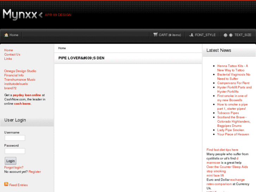Open the Forgot login? link
Viewport: 256px width, 192px height.
(14, 167)
